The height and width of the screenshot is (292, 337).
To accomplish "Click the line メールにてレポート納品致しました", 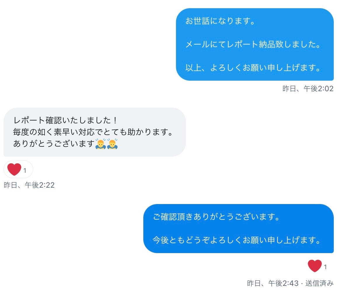I will [253, 44].
